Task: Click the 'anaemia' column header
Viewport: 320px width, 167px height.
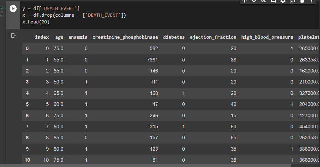Action: click(78, 37)
